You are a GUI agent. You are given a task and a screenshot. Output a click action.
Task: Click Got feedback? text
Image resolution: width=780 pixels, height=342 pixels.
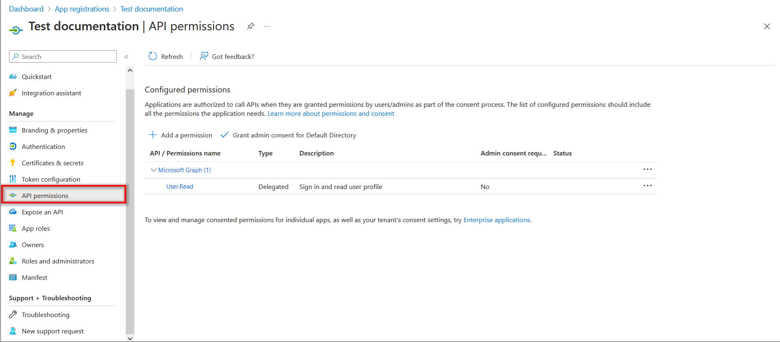tap(233, 56)
